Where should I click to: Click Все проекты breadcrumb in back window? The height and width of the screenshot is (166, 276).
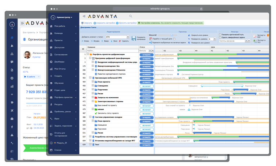29,32
